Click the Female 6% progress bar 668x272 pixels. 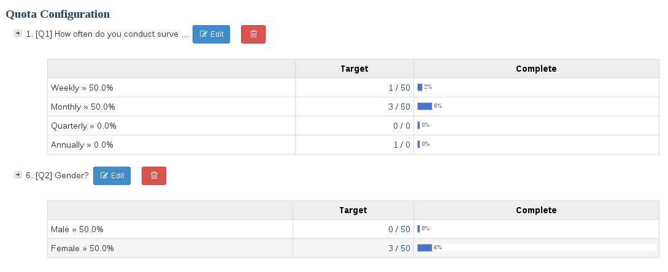tap(424, 247)
